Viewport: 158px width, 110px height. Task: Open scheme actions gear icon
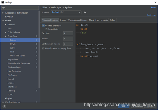(85, 12)
